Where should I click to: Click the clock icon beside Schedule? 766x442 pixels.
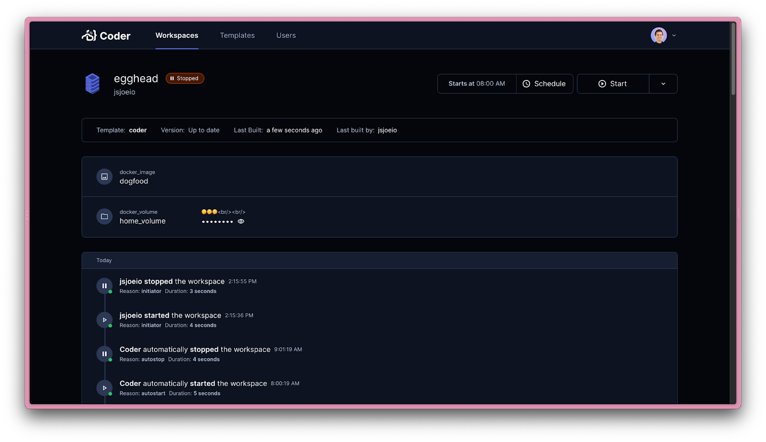click(x=526, y=84)
